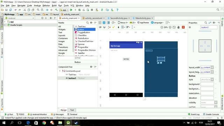The height and width of the screenshot is (126, 224).
Task: Search in the Properties panel
Action: coord(206,23)
